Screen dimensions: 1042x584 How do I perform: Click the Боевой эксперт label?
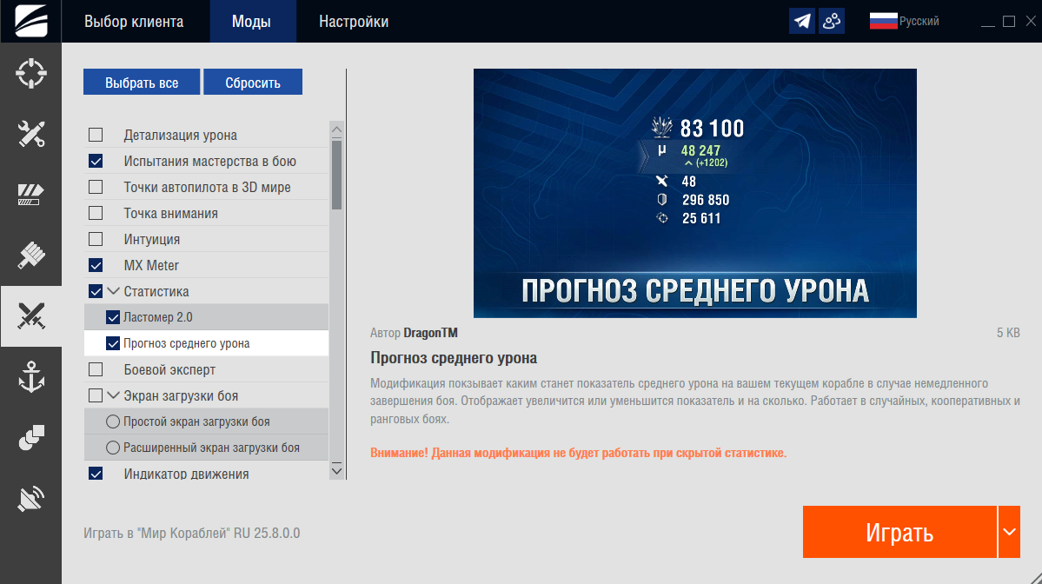click(169, 369)
